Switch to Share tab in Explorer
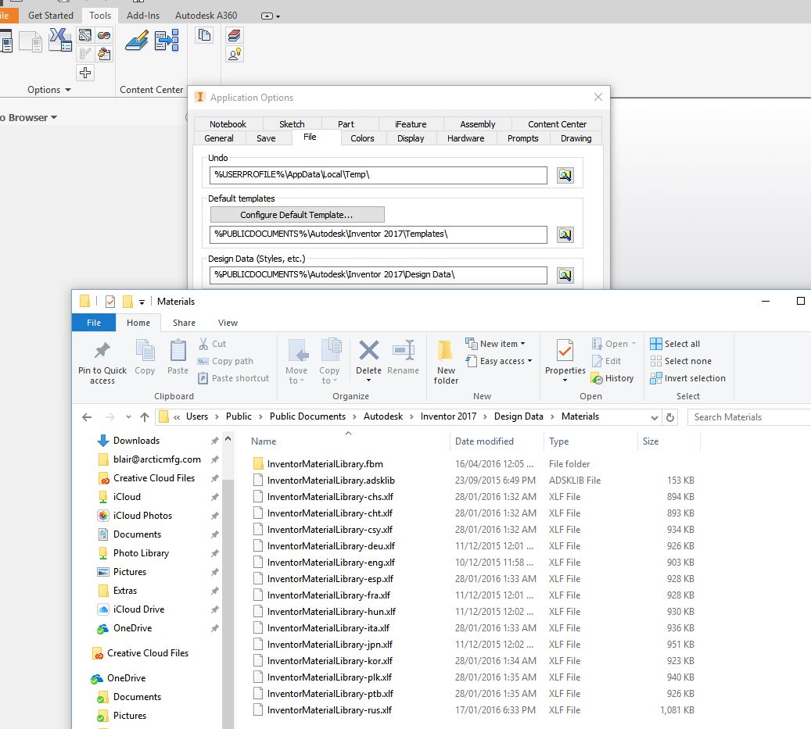The image size is (811, 729). pos(184,323)
